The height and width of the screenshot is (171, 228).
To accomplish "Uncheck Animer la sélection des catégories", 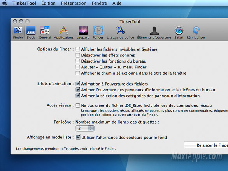I will point(78,96).
